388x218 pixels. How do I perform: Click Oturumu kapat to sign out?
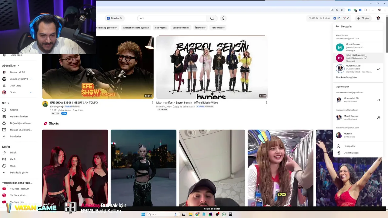pyautogui.click(x=351, y=153)
